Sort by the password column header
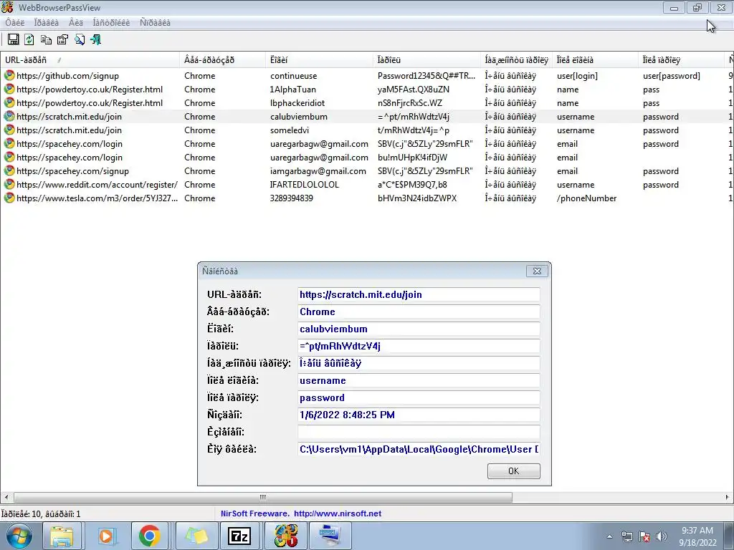This screenshot has height=550, width=734. tap(426, 60)
